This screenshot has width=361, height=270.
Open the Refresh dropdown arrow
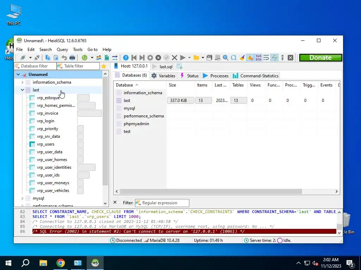pyautogui.click(x=92, y=58)
